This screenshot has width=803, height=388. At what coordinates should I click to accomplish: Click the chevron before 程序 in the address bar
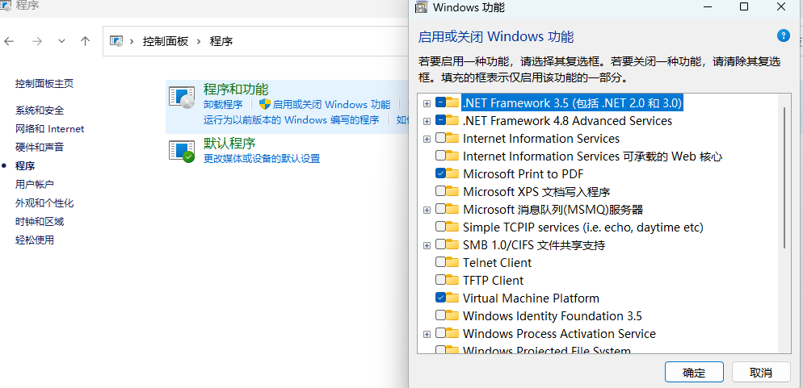(199, 41)
